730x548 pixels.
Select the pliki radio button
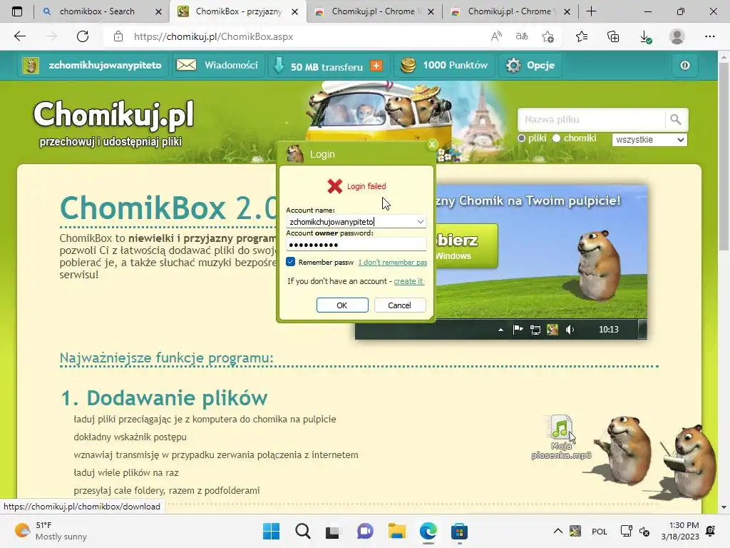[x=521, y=138]
